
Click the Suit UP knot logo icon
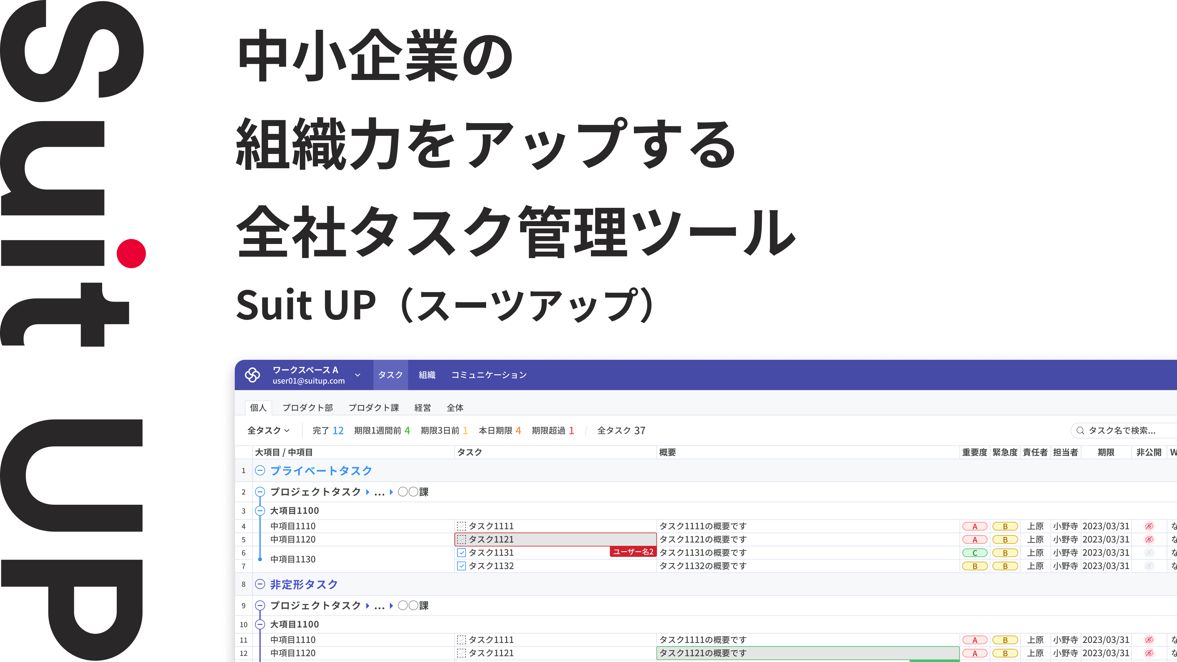252,375
